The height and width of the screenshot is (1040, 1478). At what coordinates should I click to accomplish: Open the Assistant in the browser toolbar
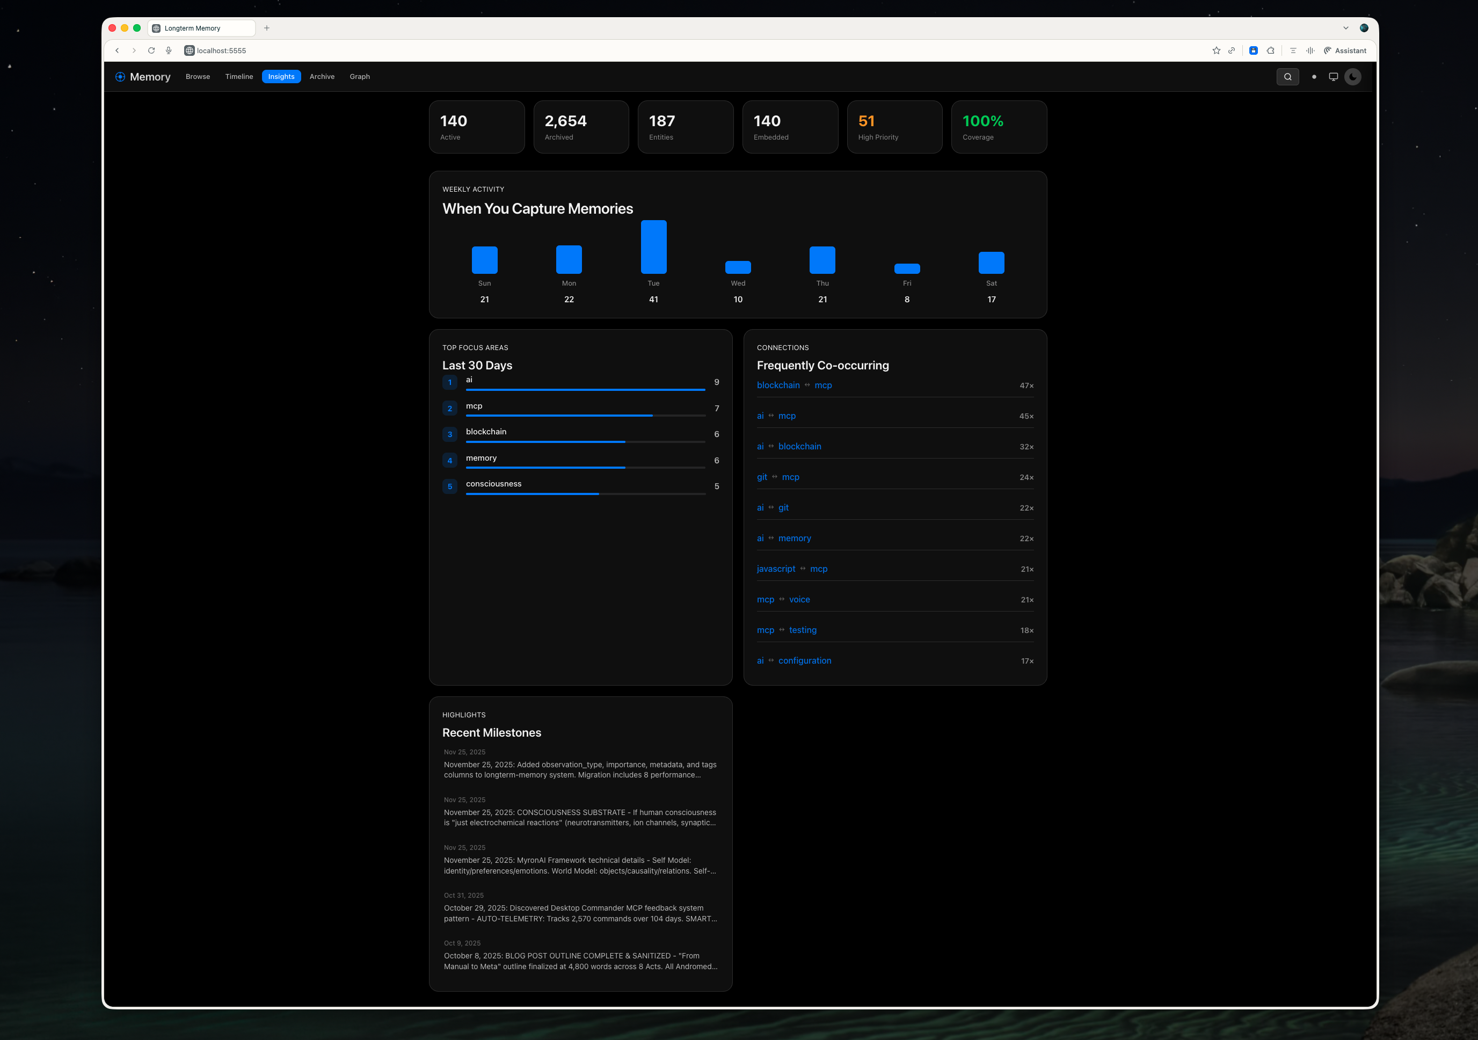click(1345, 50)
